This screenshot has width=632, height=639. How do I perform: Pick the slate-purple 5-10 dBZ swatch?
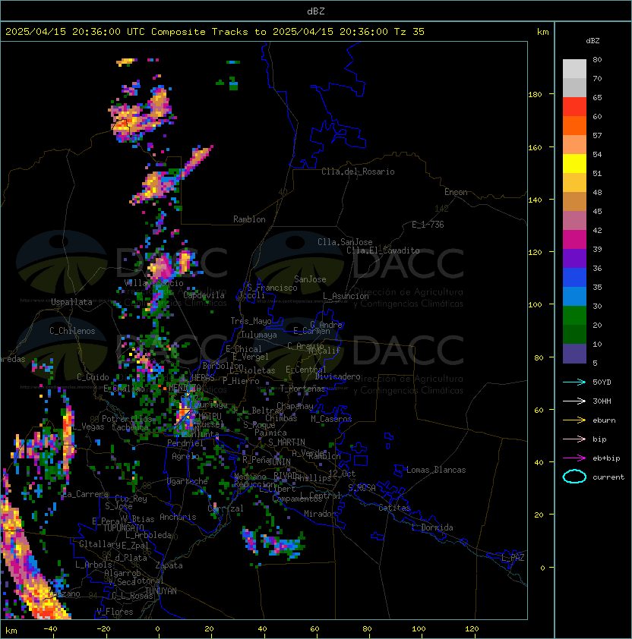point(574,354)
